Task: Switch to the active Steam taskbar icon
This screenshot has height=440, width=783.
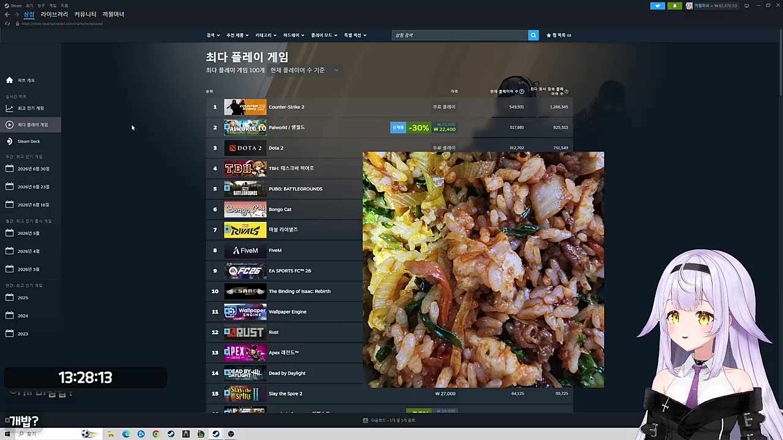Action: tap(216, 434)
